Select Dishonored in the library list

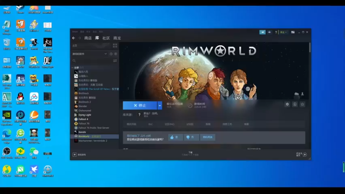point(85,110)
